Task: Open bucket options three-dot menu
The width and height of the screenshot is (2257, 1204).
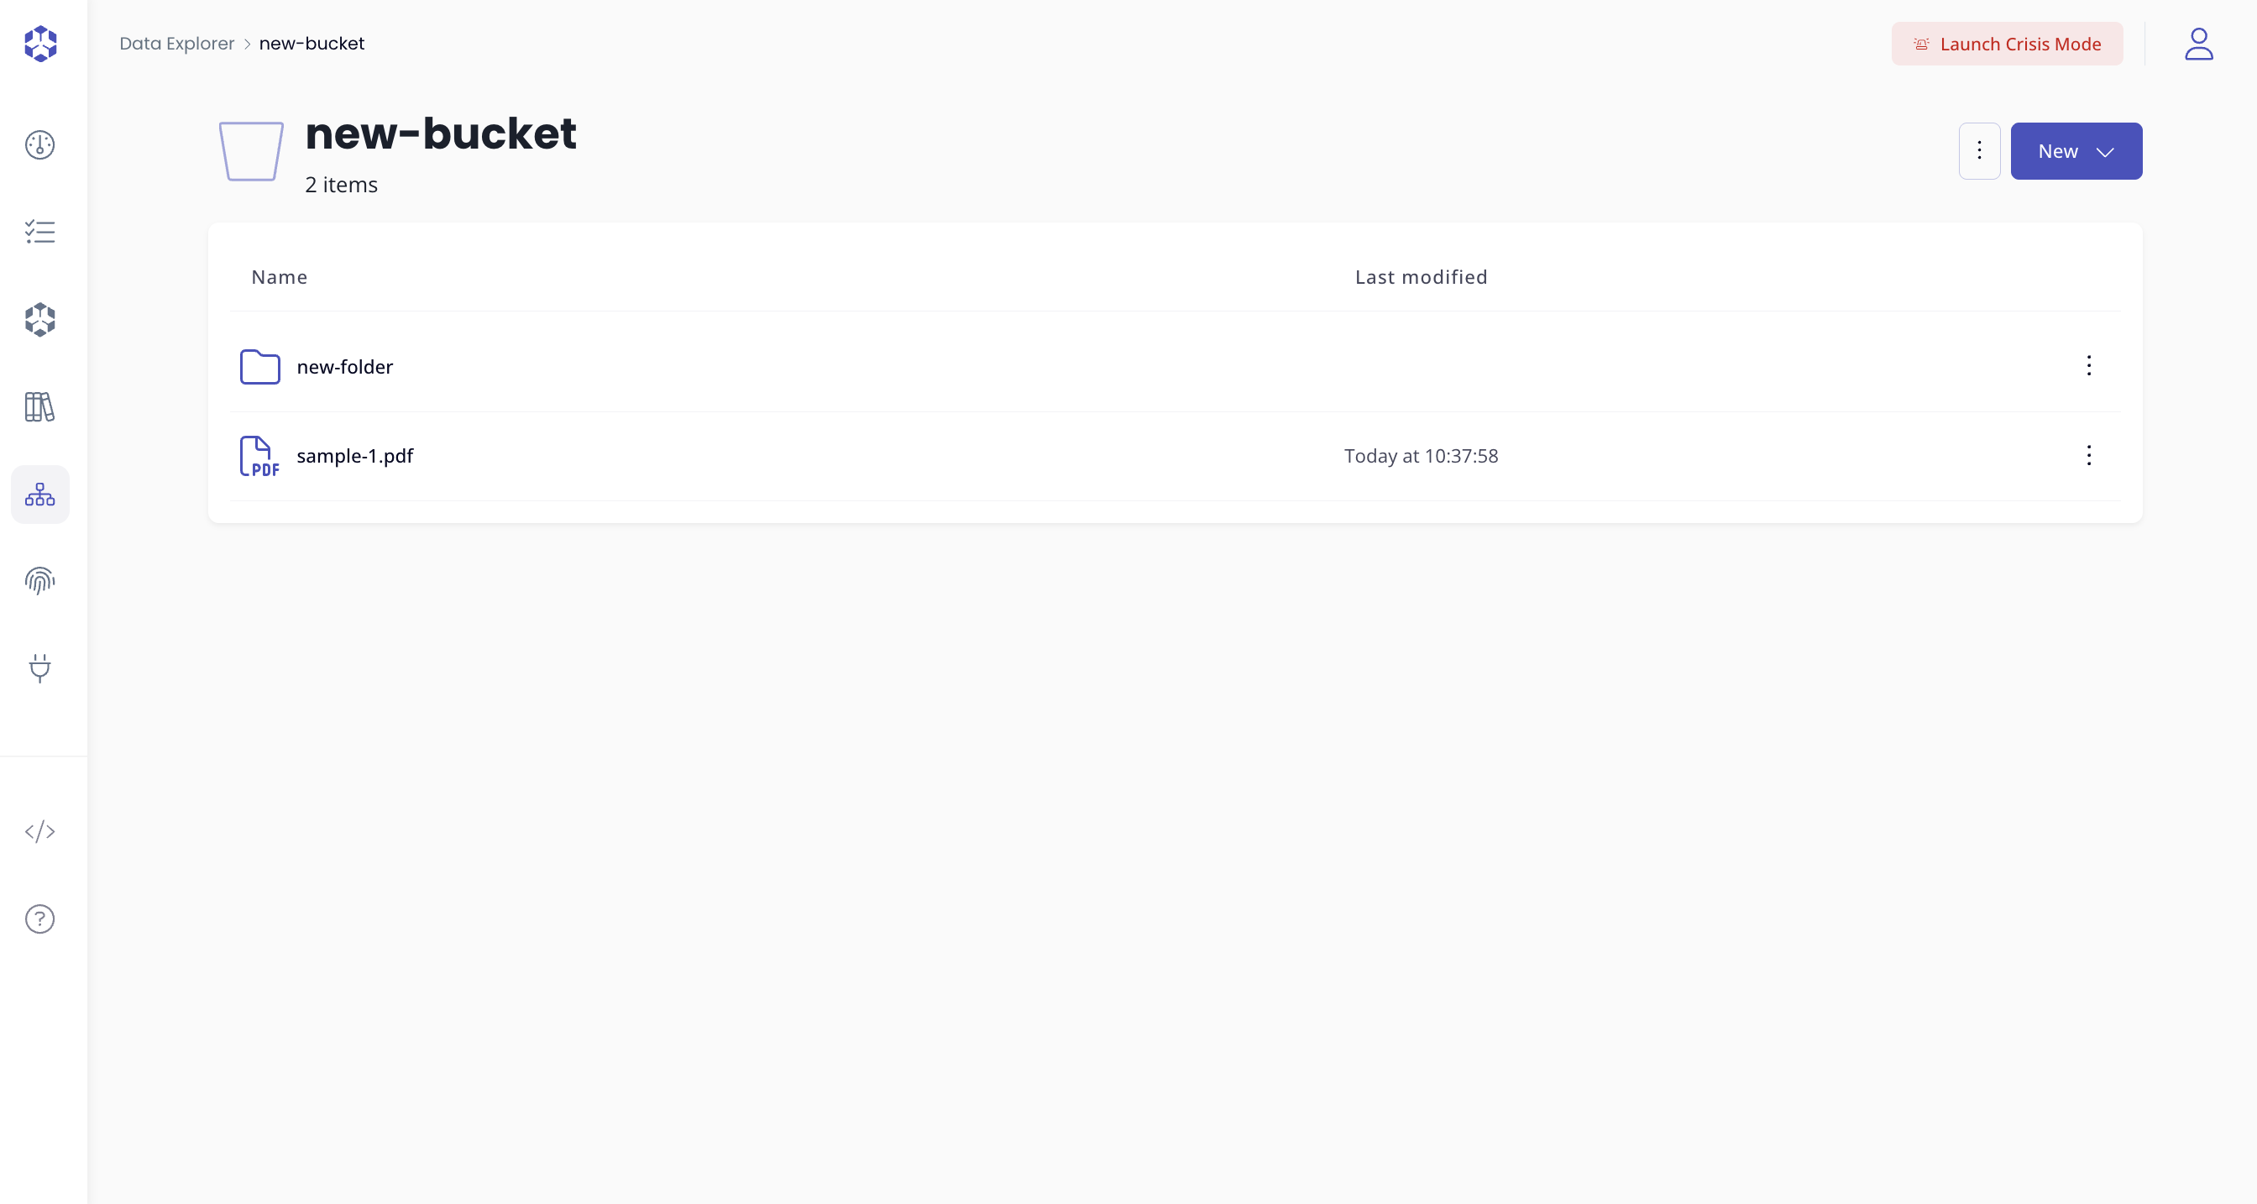Action: (x=1979, y=152)
